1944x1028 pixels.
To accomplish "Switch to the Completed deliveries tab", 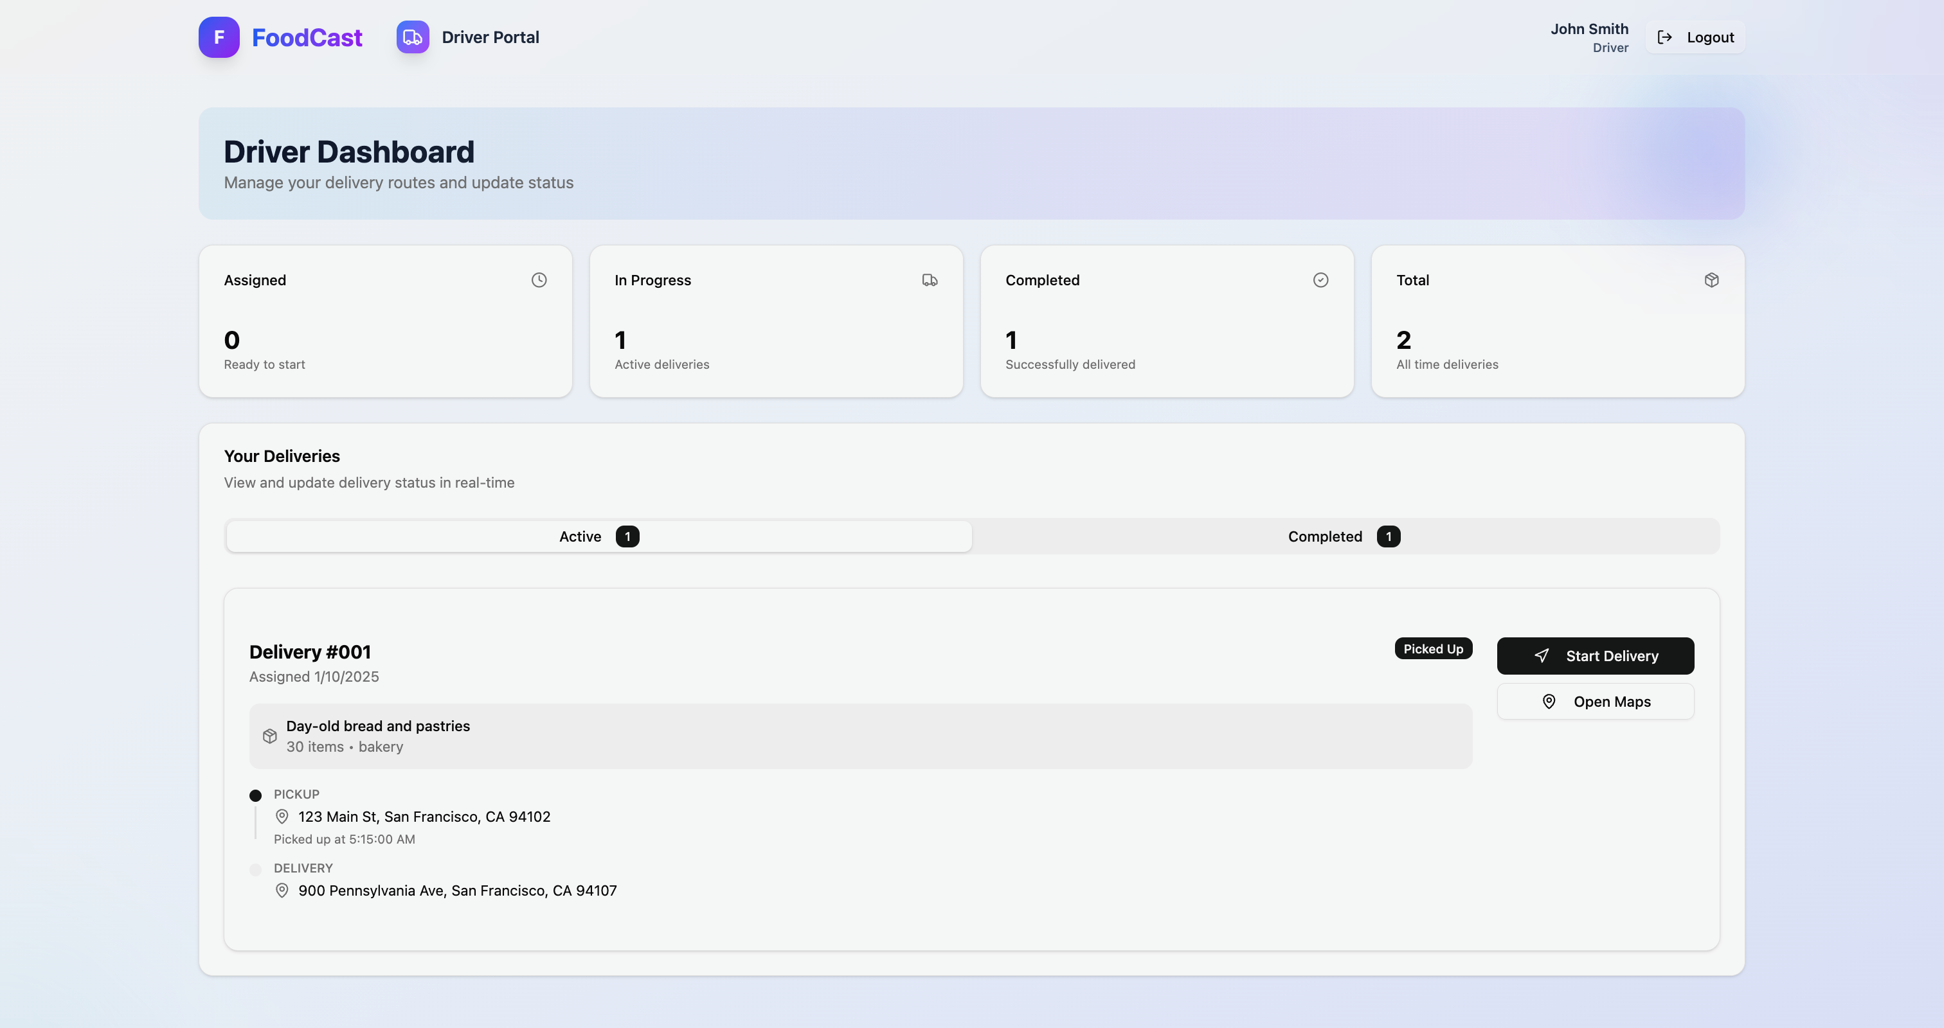I will (1344, 536).
